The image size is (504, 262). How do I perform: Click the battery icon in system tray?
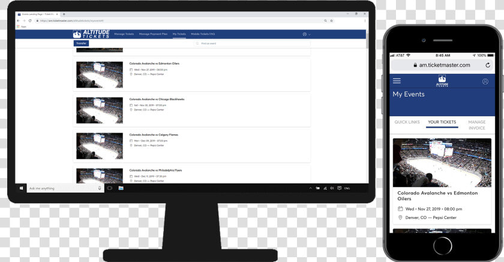[x=317, y=188]
